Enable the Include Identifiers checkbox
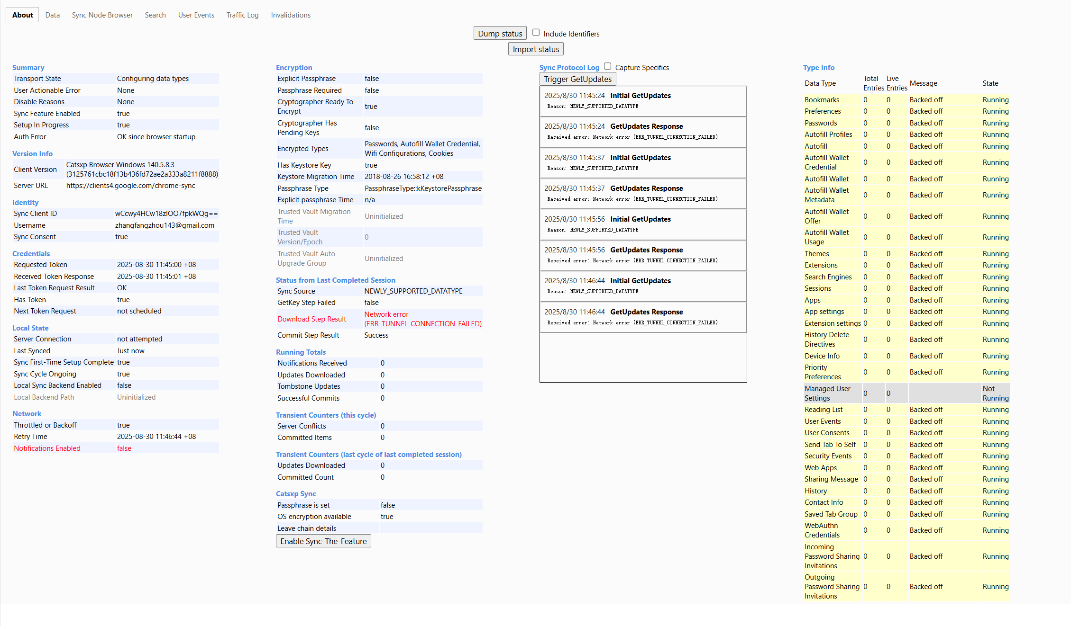 536,33
